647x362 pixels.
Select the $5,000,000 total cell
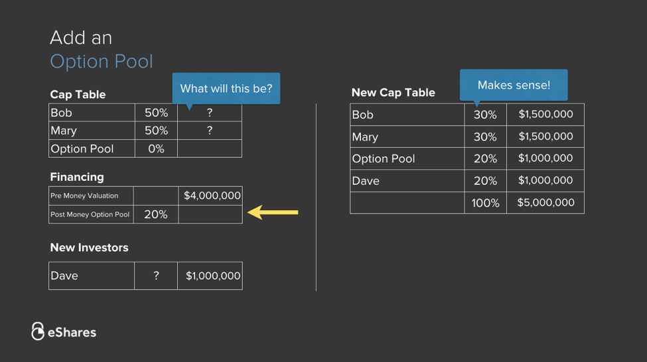click(545, 203)
